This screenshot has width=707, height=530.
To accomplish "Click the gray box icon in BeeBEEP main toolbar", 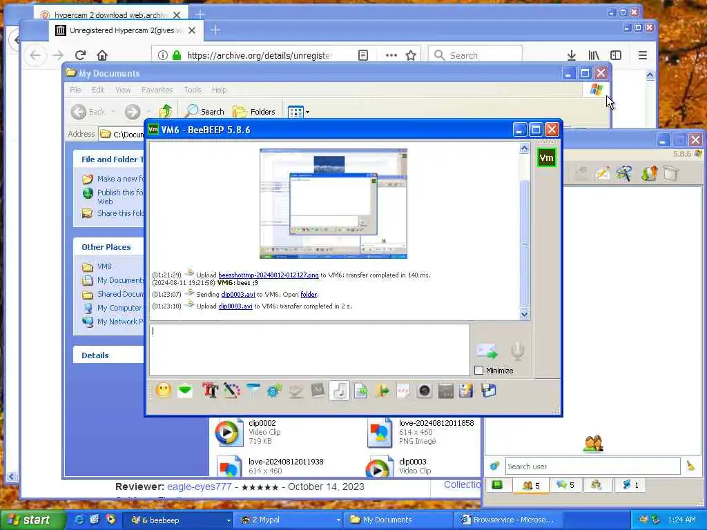I will (x=671, y=173).
